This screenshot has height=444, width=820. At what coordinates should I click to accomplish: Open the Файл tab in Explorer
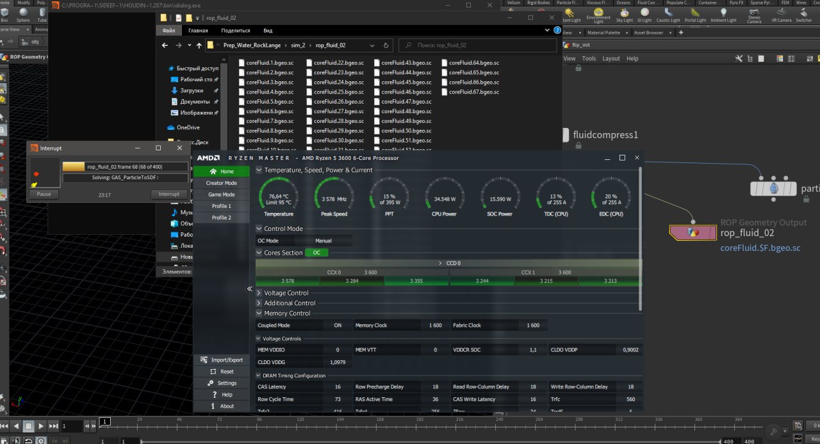169,30
